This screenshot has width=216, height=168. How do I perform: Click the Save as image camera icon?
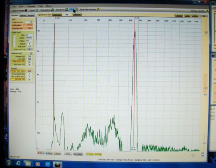click(26, 10)
